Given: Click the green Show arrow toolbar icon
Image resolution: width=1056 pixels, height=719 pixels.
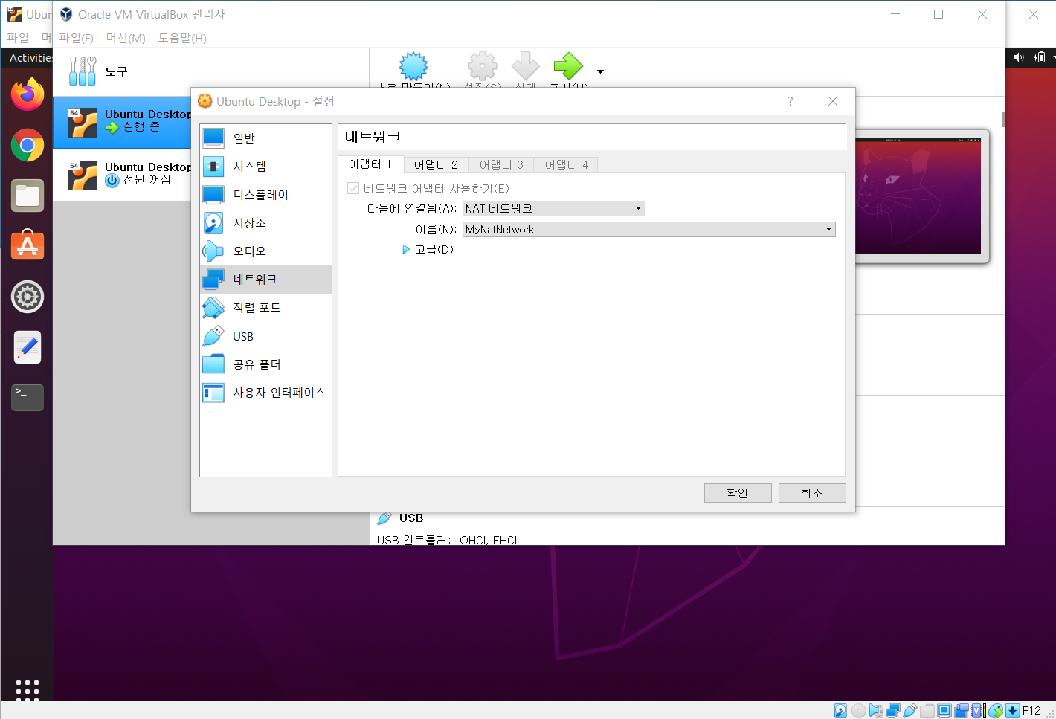Looking at the screenshot, I should (x=568, y=66).
